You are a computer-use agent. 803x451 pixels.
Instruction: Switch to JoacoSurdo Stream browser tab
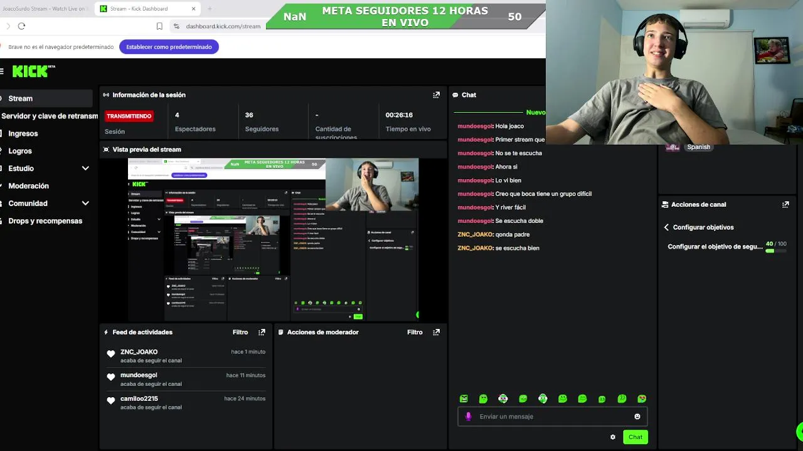point(44,9)
